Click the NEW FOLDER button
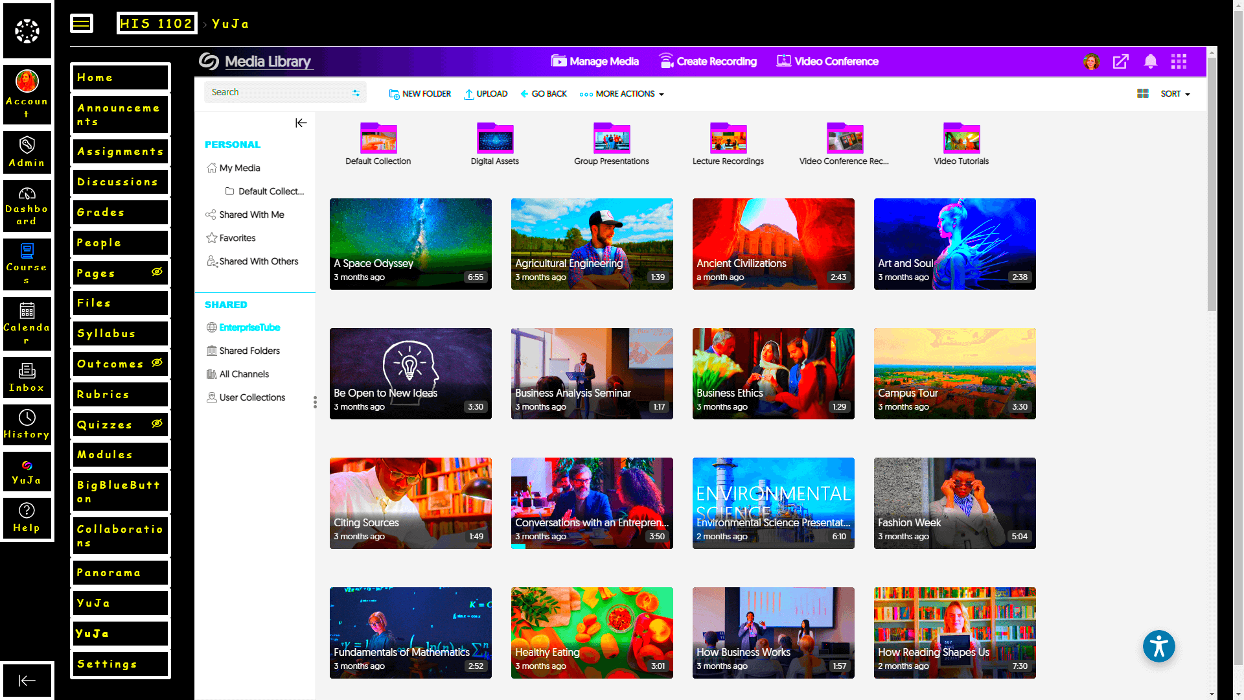 pyautogui.click(x=420, y=94)
